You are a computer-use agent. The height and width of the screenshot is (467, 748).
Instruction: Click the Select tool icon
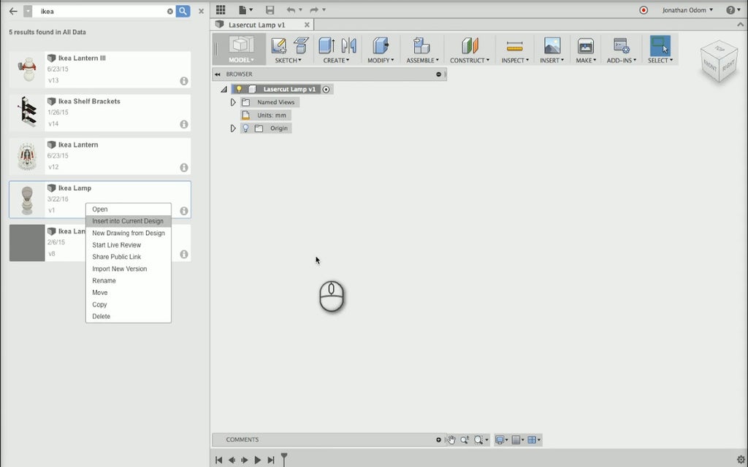click(660, 46)
